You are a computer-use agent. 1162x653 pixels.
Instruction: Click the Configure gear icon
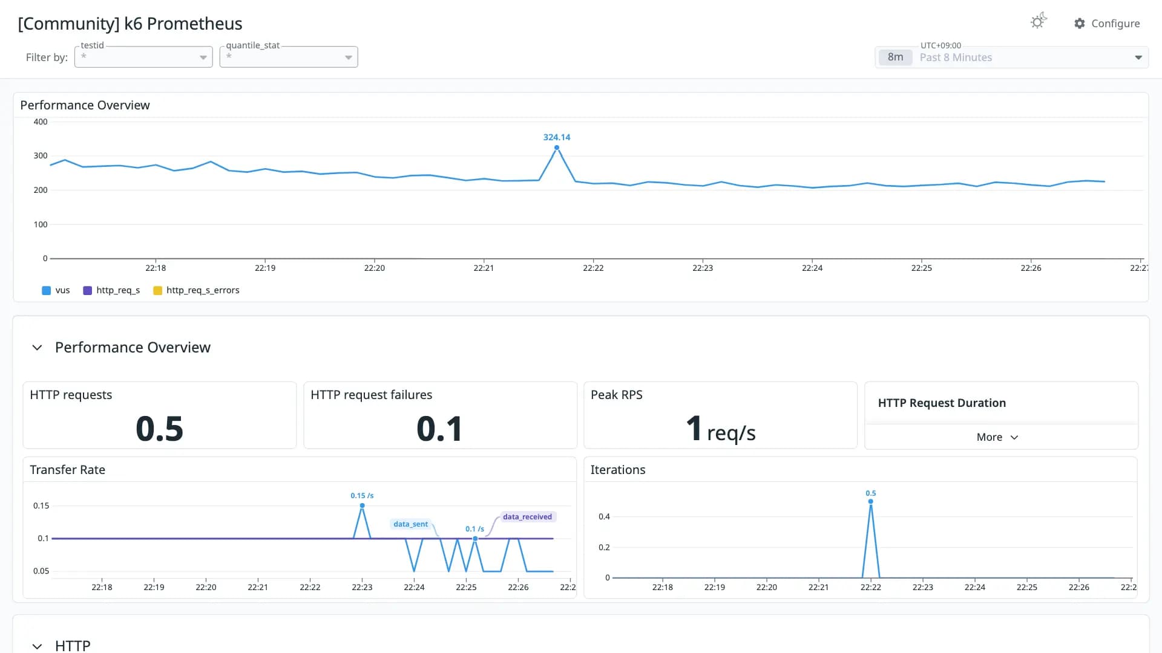tap(1080, 24)
